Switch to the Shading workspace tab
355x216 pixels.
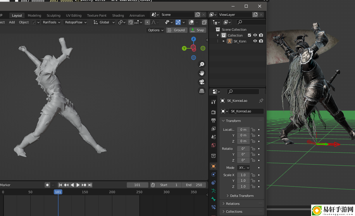(x=118, y=16)
